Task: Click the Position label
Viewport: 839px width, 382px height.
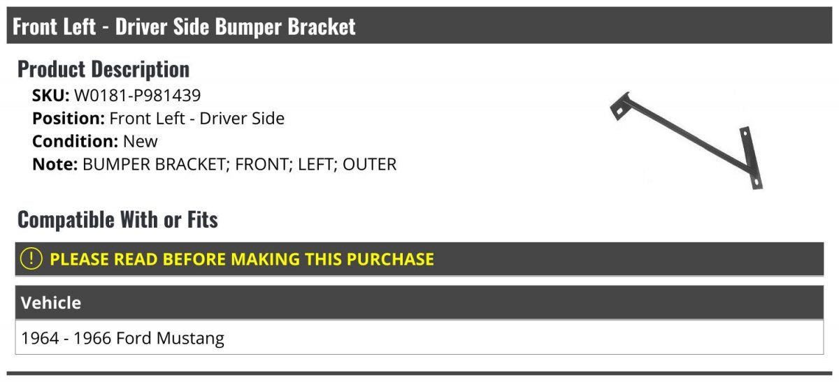Action: coord(69,118)
